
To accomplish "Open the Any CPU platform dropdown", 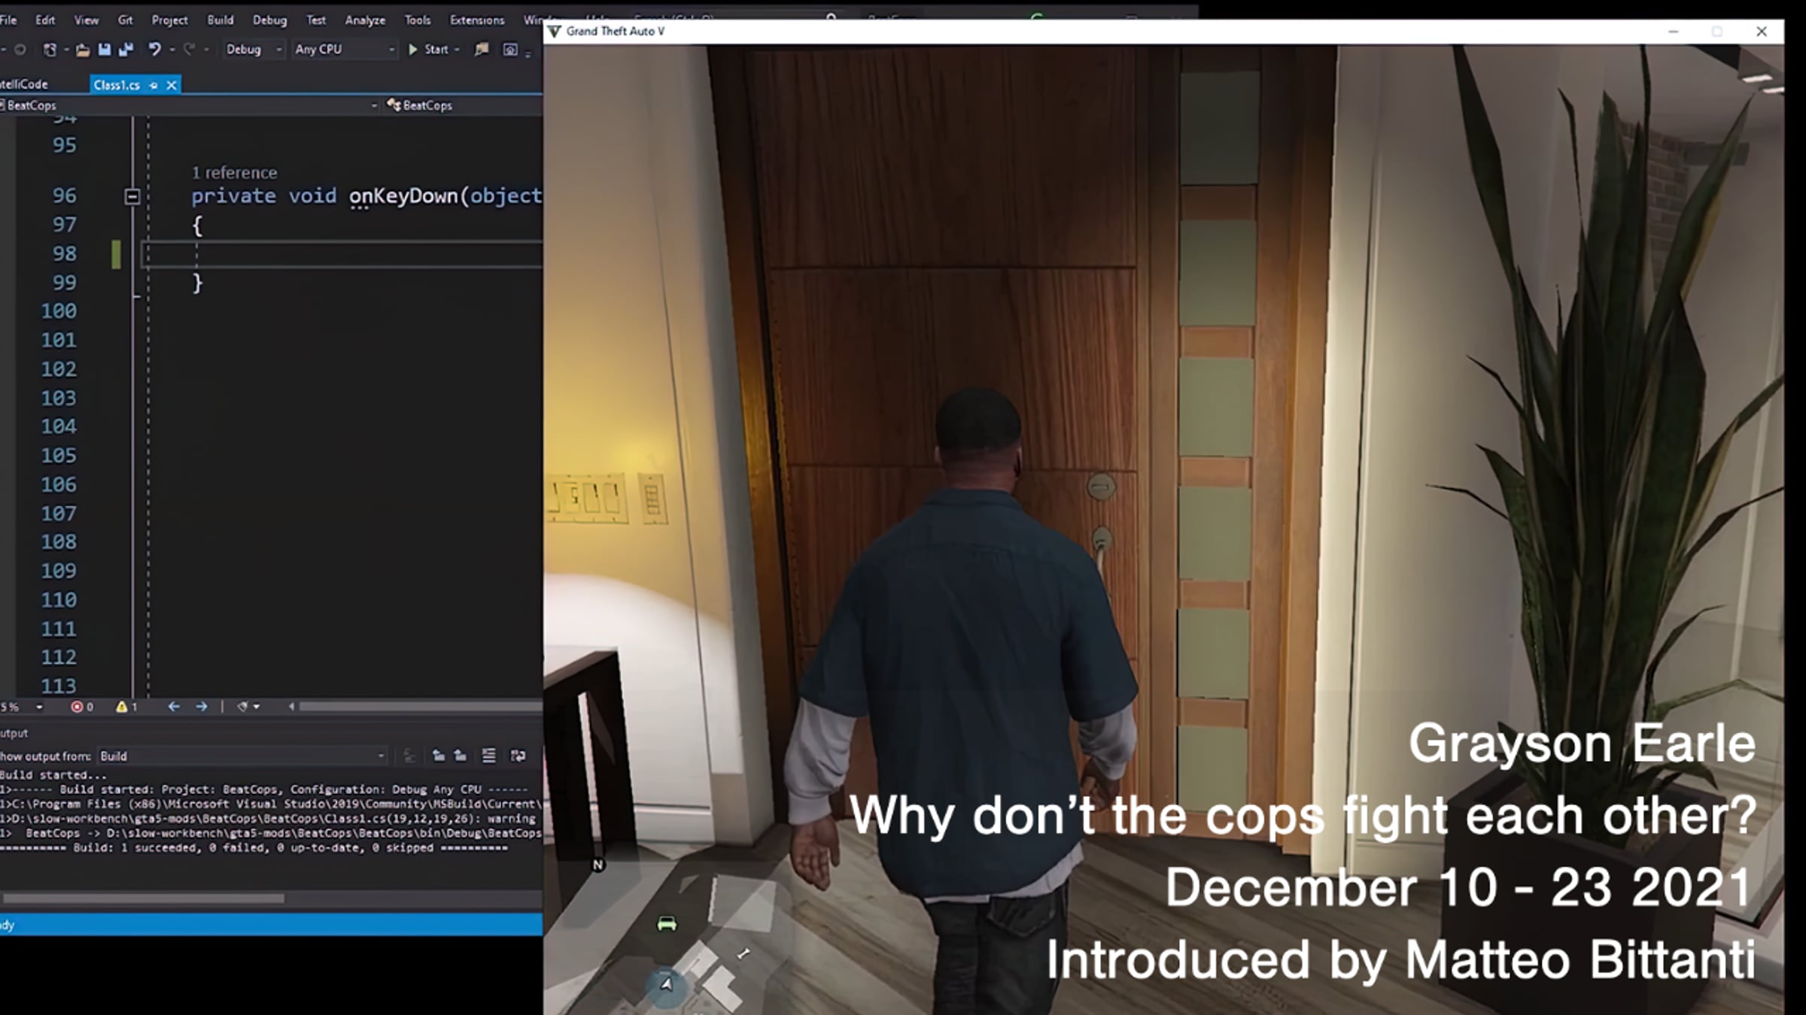I will point(345,50).
